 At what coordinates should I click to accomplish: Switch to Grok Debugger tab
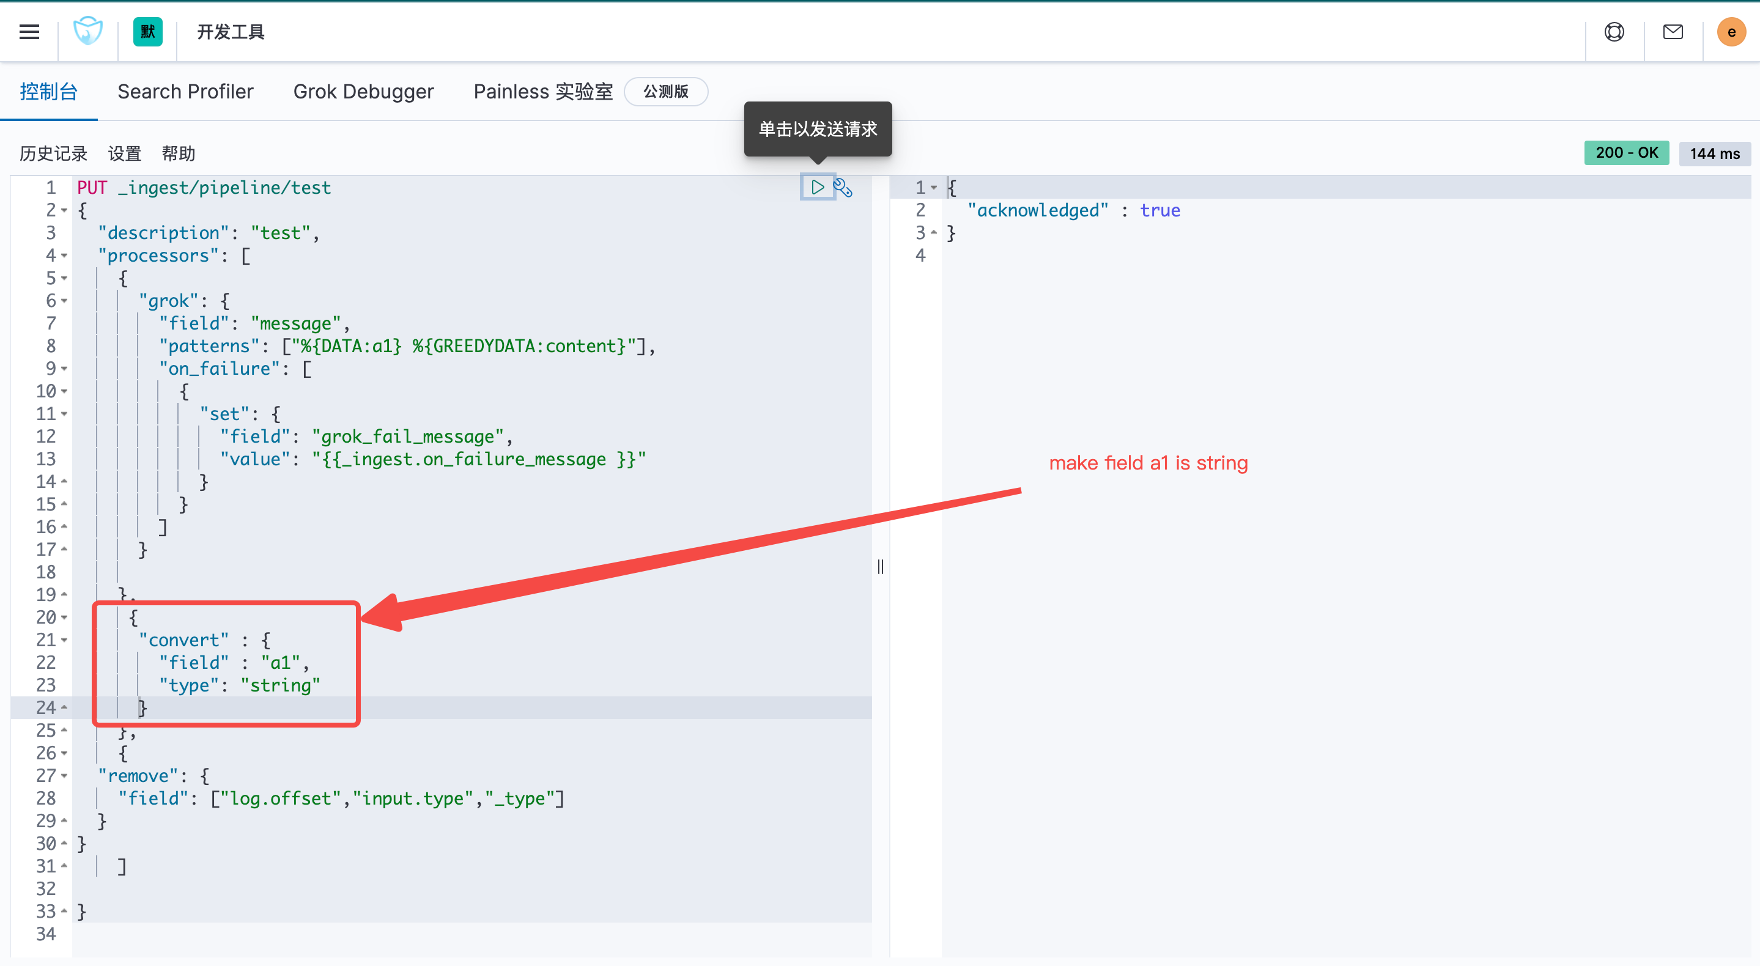click(363, 92)
